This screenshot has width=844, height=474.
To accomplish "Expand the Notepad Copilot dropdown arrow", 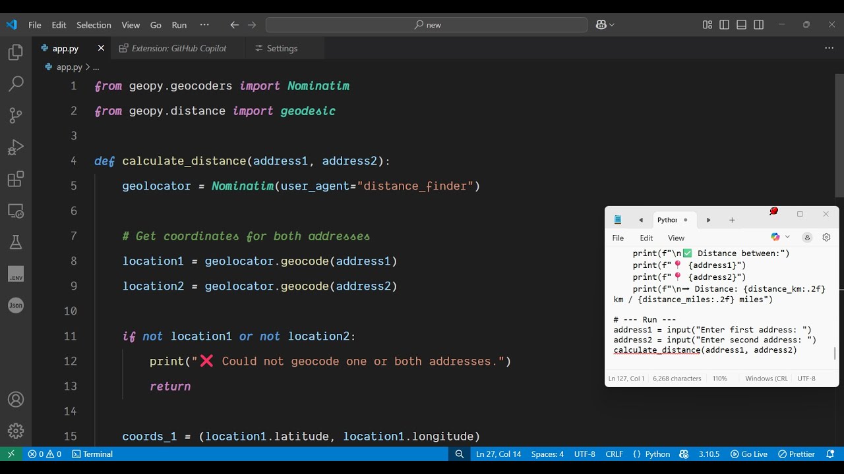I will [787, 237].
